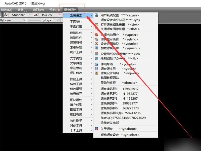Select the 系统设定 menu item
Screen dimensions: 201x151
pos(78,16)
